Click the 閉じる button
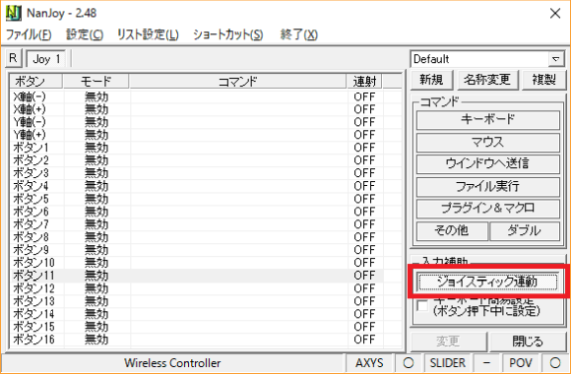Screen dimensions: 571x374 tap(528, 342)
